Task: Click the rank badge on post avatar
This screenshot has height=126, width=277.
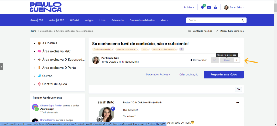Action: point(100,119)
